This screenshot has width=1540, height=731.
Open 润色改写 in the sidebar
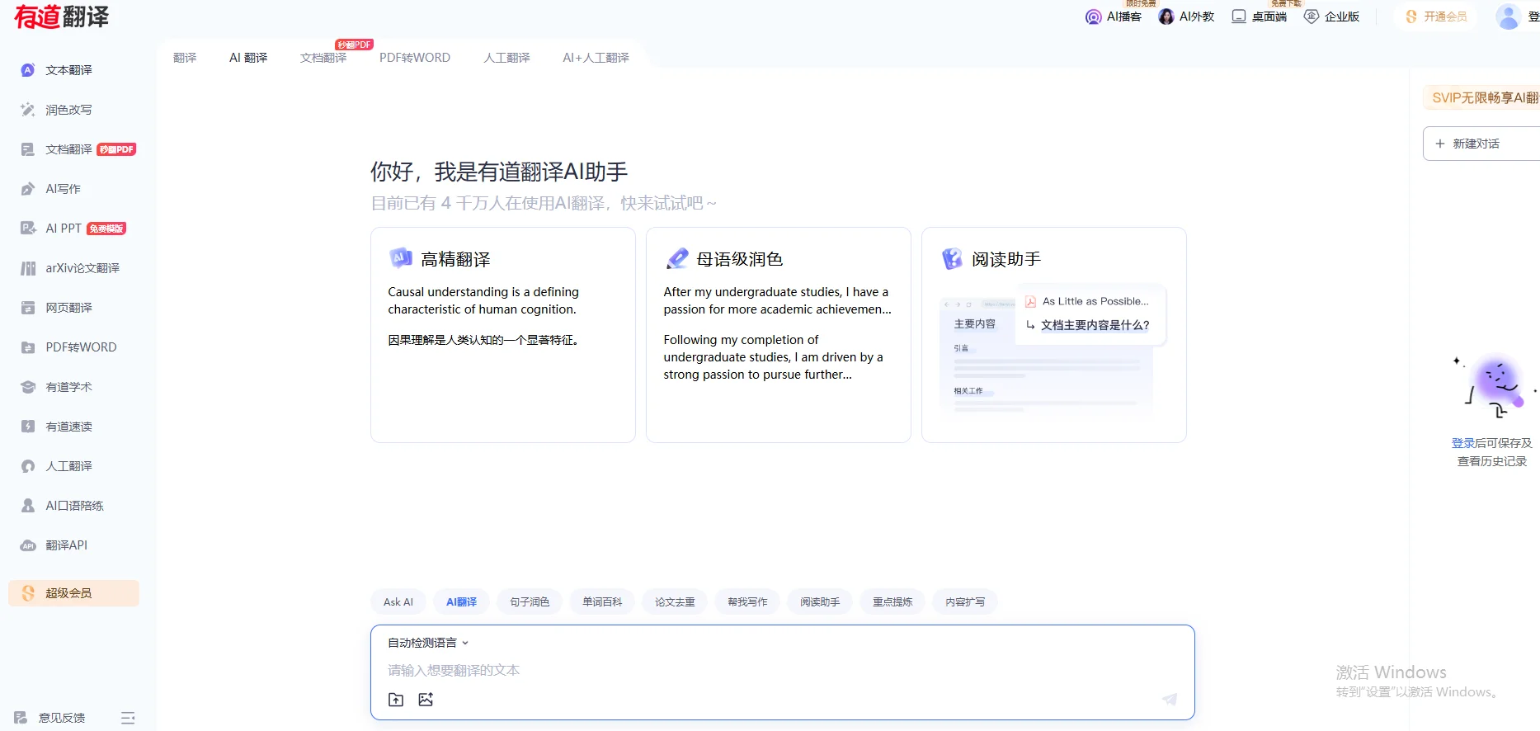pyautogui.click(x=68, y=110)
